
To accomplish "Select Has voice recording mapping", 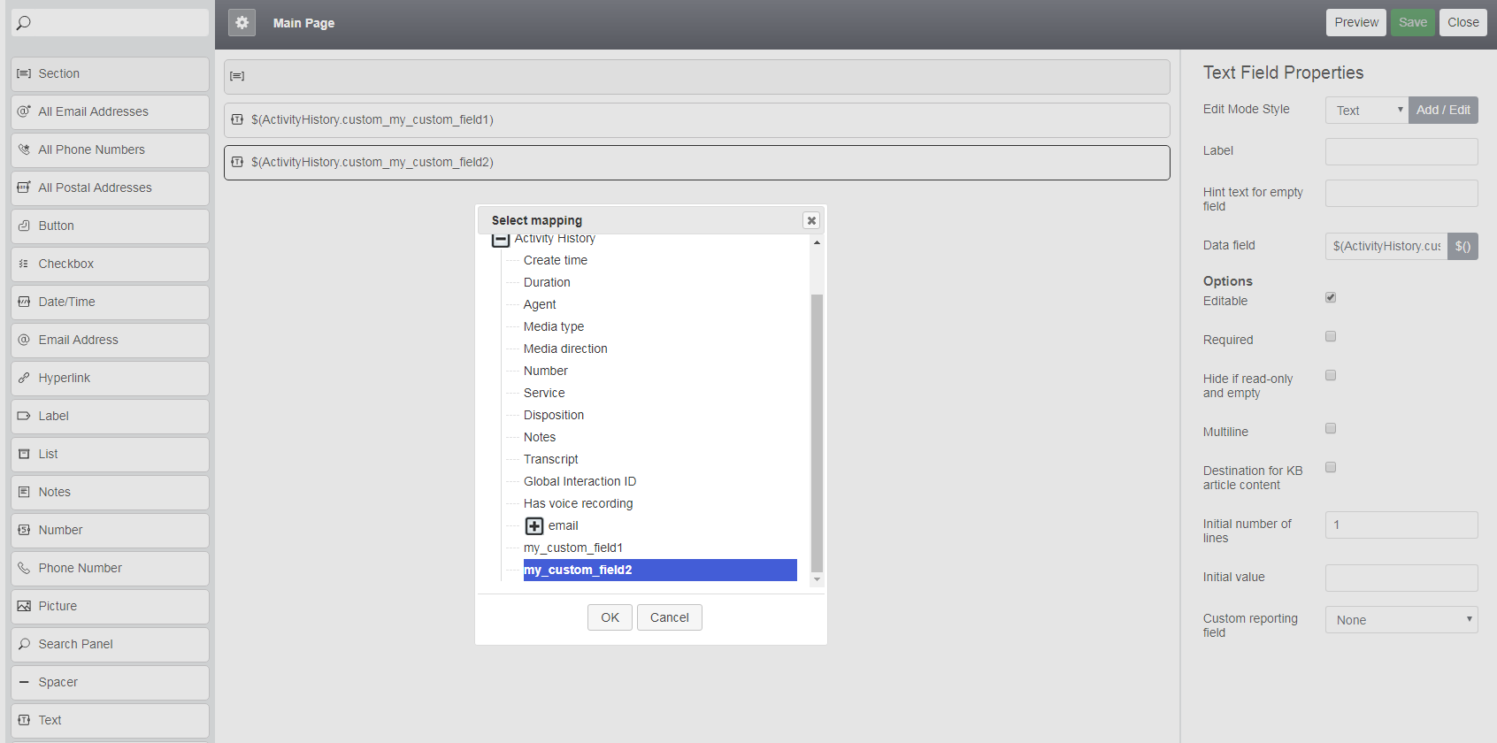I will coord(579,503).
